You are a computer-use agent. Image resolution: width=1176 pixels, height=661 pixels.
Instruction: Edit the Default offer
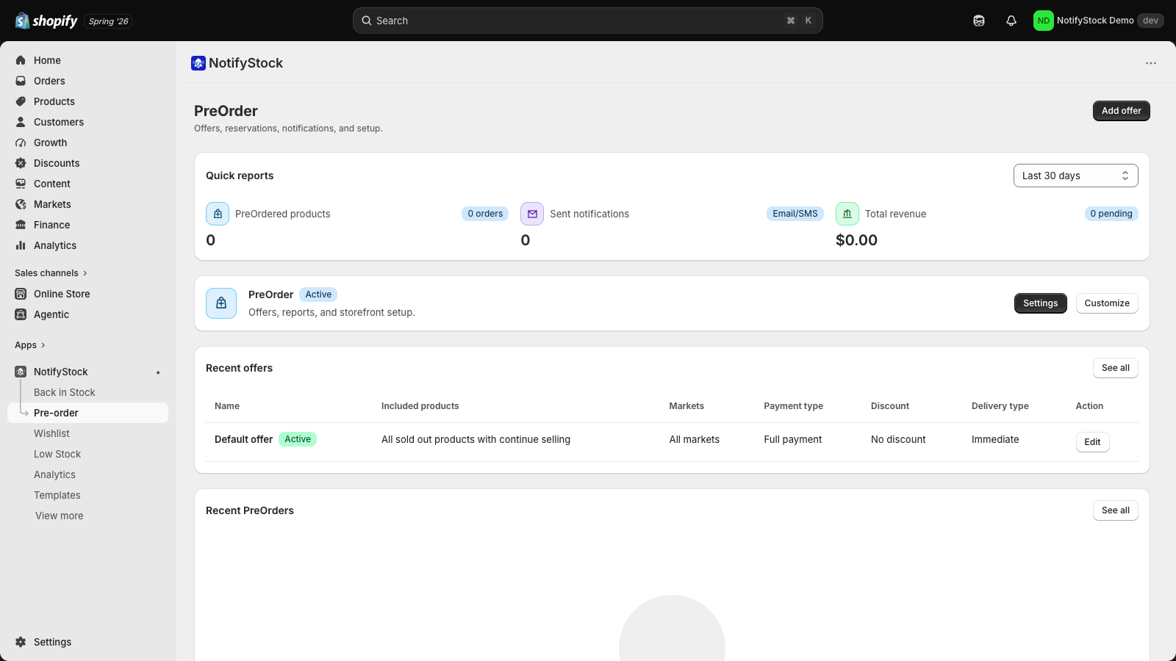[x=1093, y=442]
